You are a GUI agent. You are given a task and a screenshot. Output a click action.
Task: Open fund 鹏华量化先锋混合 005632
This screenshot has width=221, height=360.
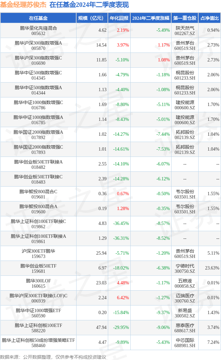tap(38, 31)
